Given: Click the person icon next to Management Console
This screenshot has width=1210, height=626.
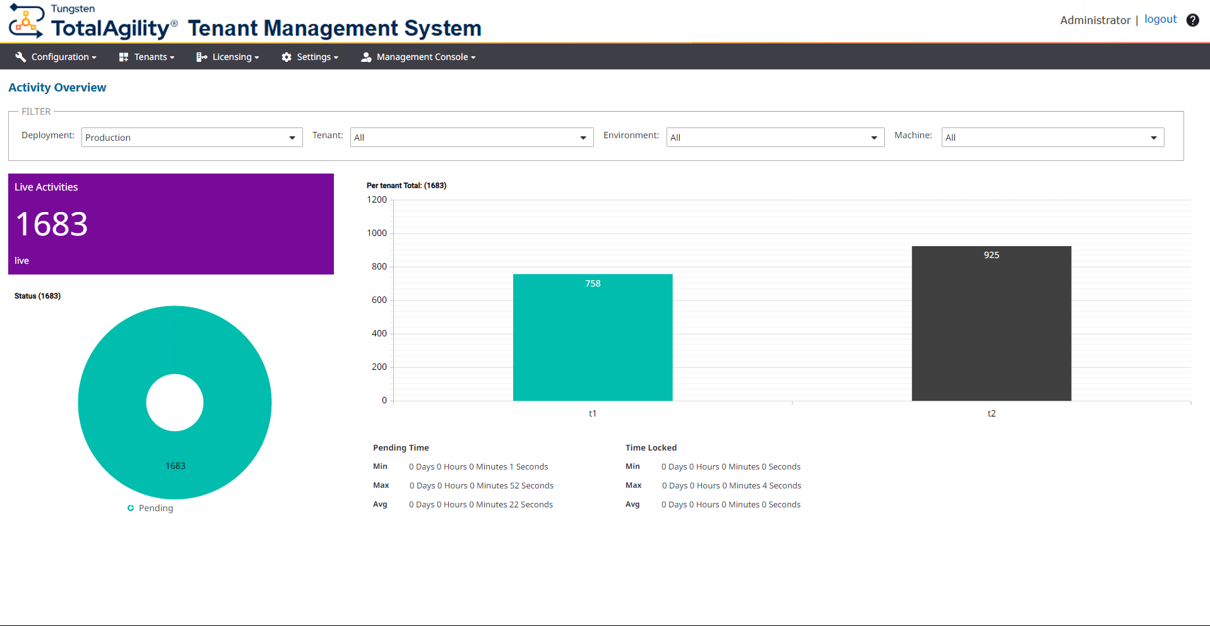Looking at the screenshot, I should [366, 57].
